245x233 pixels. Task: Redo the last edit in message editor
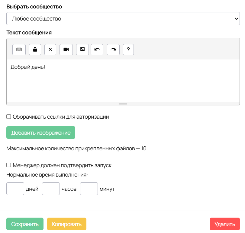(113, 49)
